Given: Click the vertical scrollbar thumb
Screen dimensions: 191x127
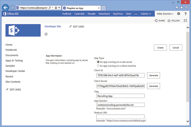Looking at the screenshot, I should pyautogui.click(x=188, y=67).
